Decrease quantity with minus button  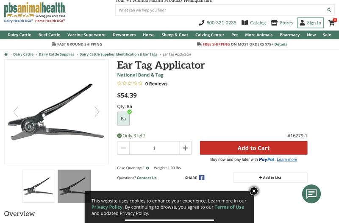123,148
